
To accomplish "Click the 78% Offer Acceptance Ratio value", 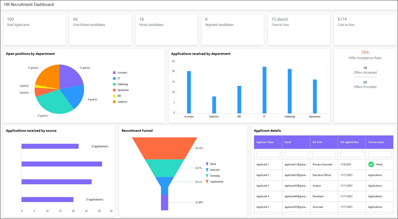I will [365, 52].
